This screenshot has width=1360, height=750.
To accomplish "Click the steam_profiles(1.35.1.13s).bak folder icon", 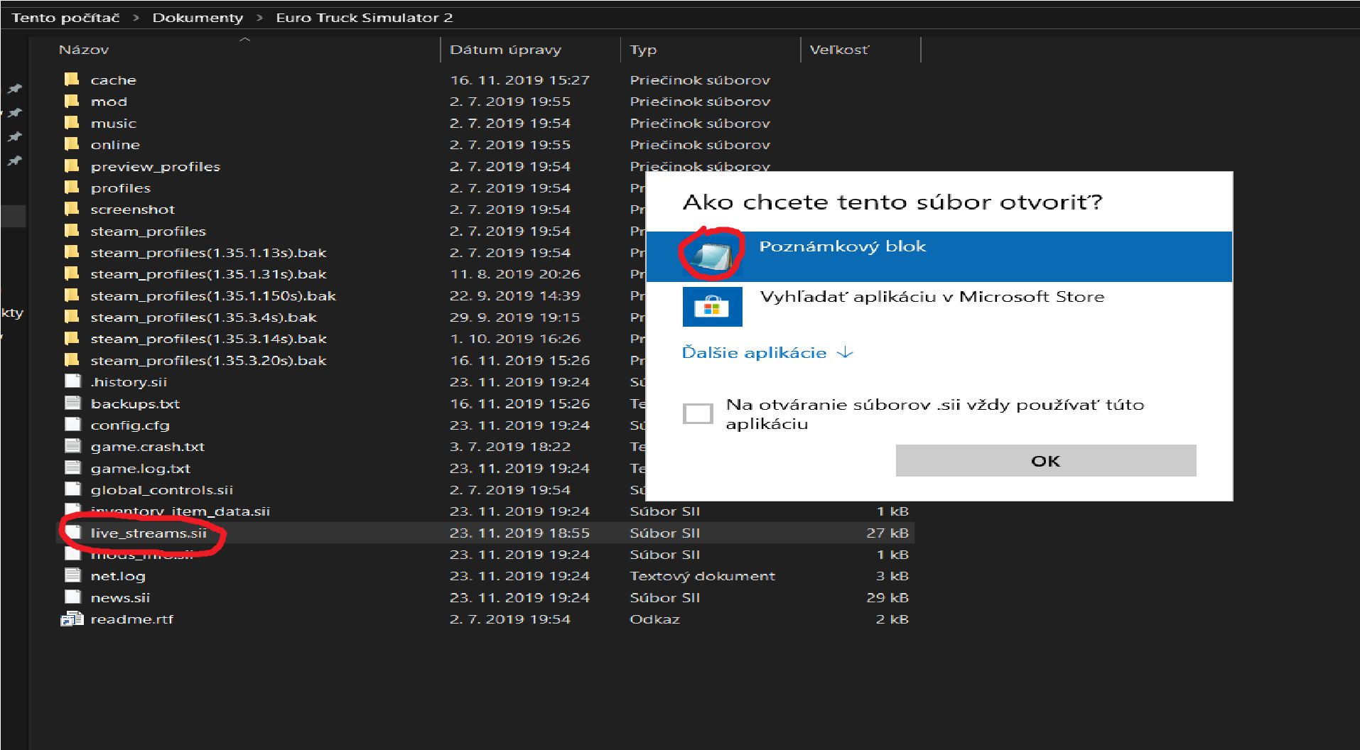I will 72,252.
